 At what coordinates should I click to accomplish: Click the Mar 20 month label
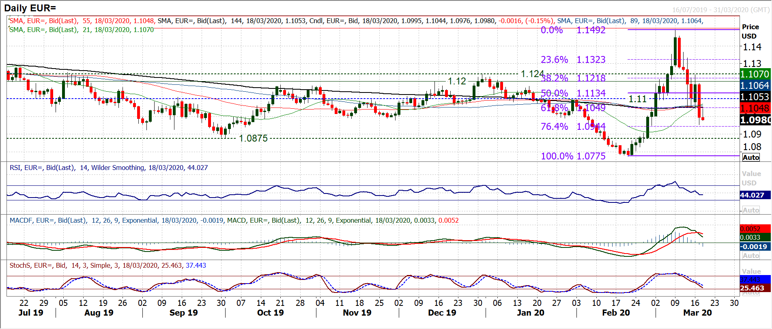(x=697, y=313)
